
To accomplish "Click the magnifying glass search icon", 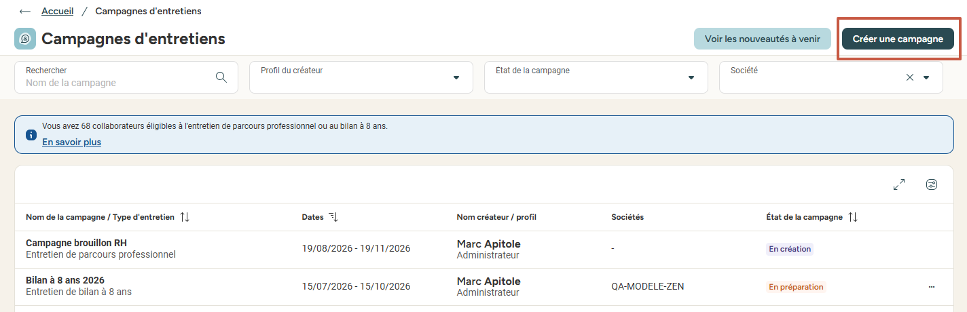I will (x=221, y=77).
